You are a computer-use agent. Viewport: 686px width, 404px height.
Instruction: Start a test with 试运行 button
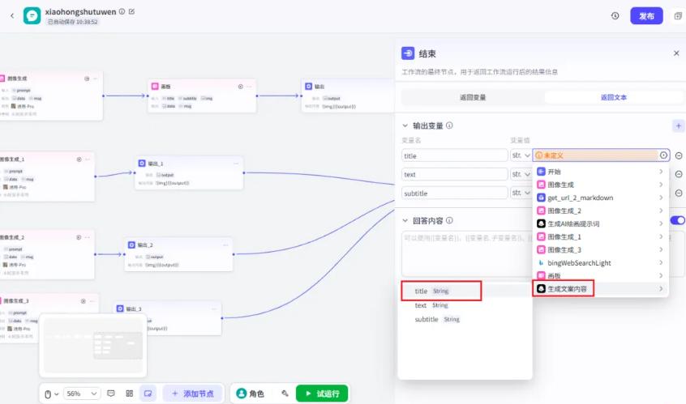tap(322, 393)
